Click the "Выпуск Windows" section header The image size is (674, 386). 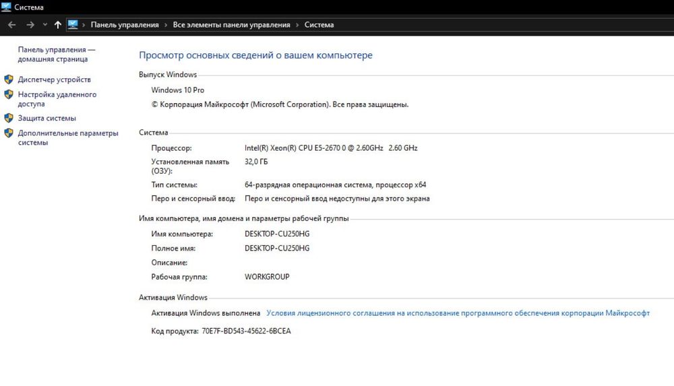pyautogui.click(x=168, y=75)
